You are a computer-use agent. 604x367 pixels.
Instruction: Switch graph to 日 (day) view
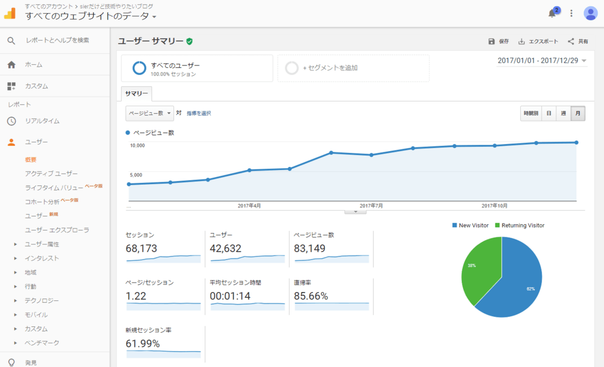(549, 113)
